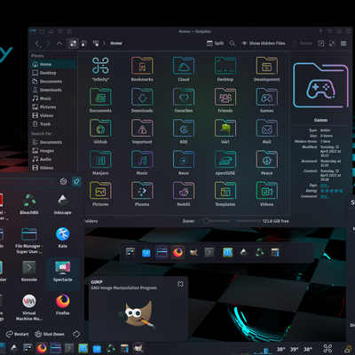Click the GIMP window preview thumbnail

click(138, 315)
